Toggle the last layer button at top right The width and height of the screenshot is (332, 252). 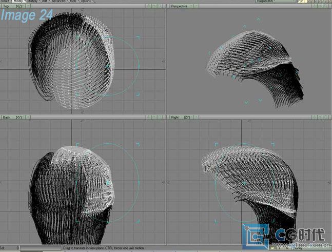329,2
